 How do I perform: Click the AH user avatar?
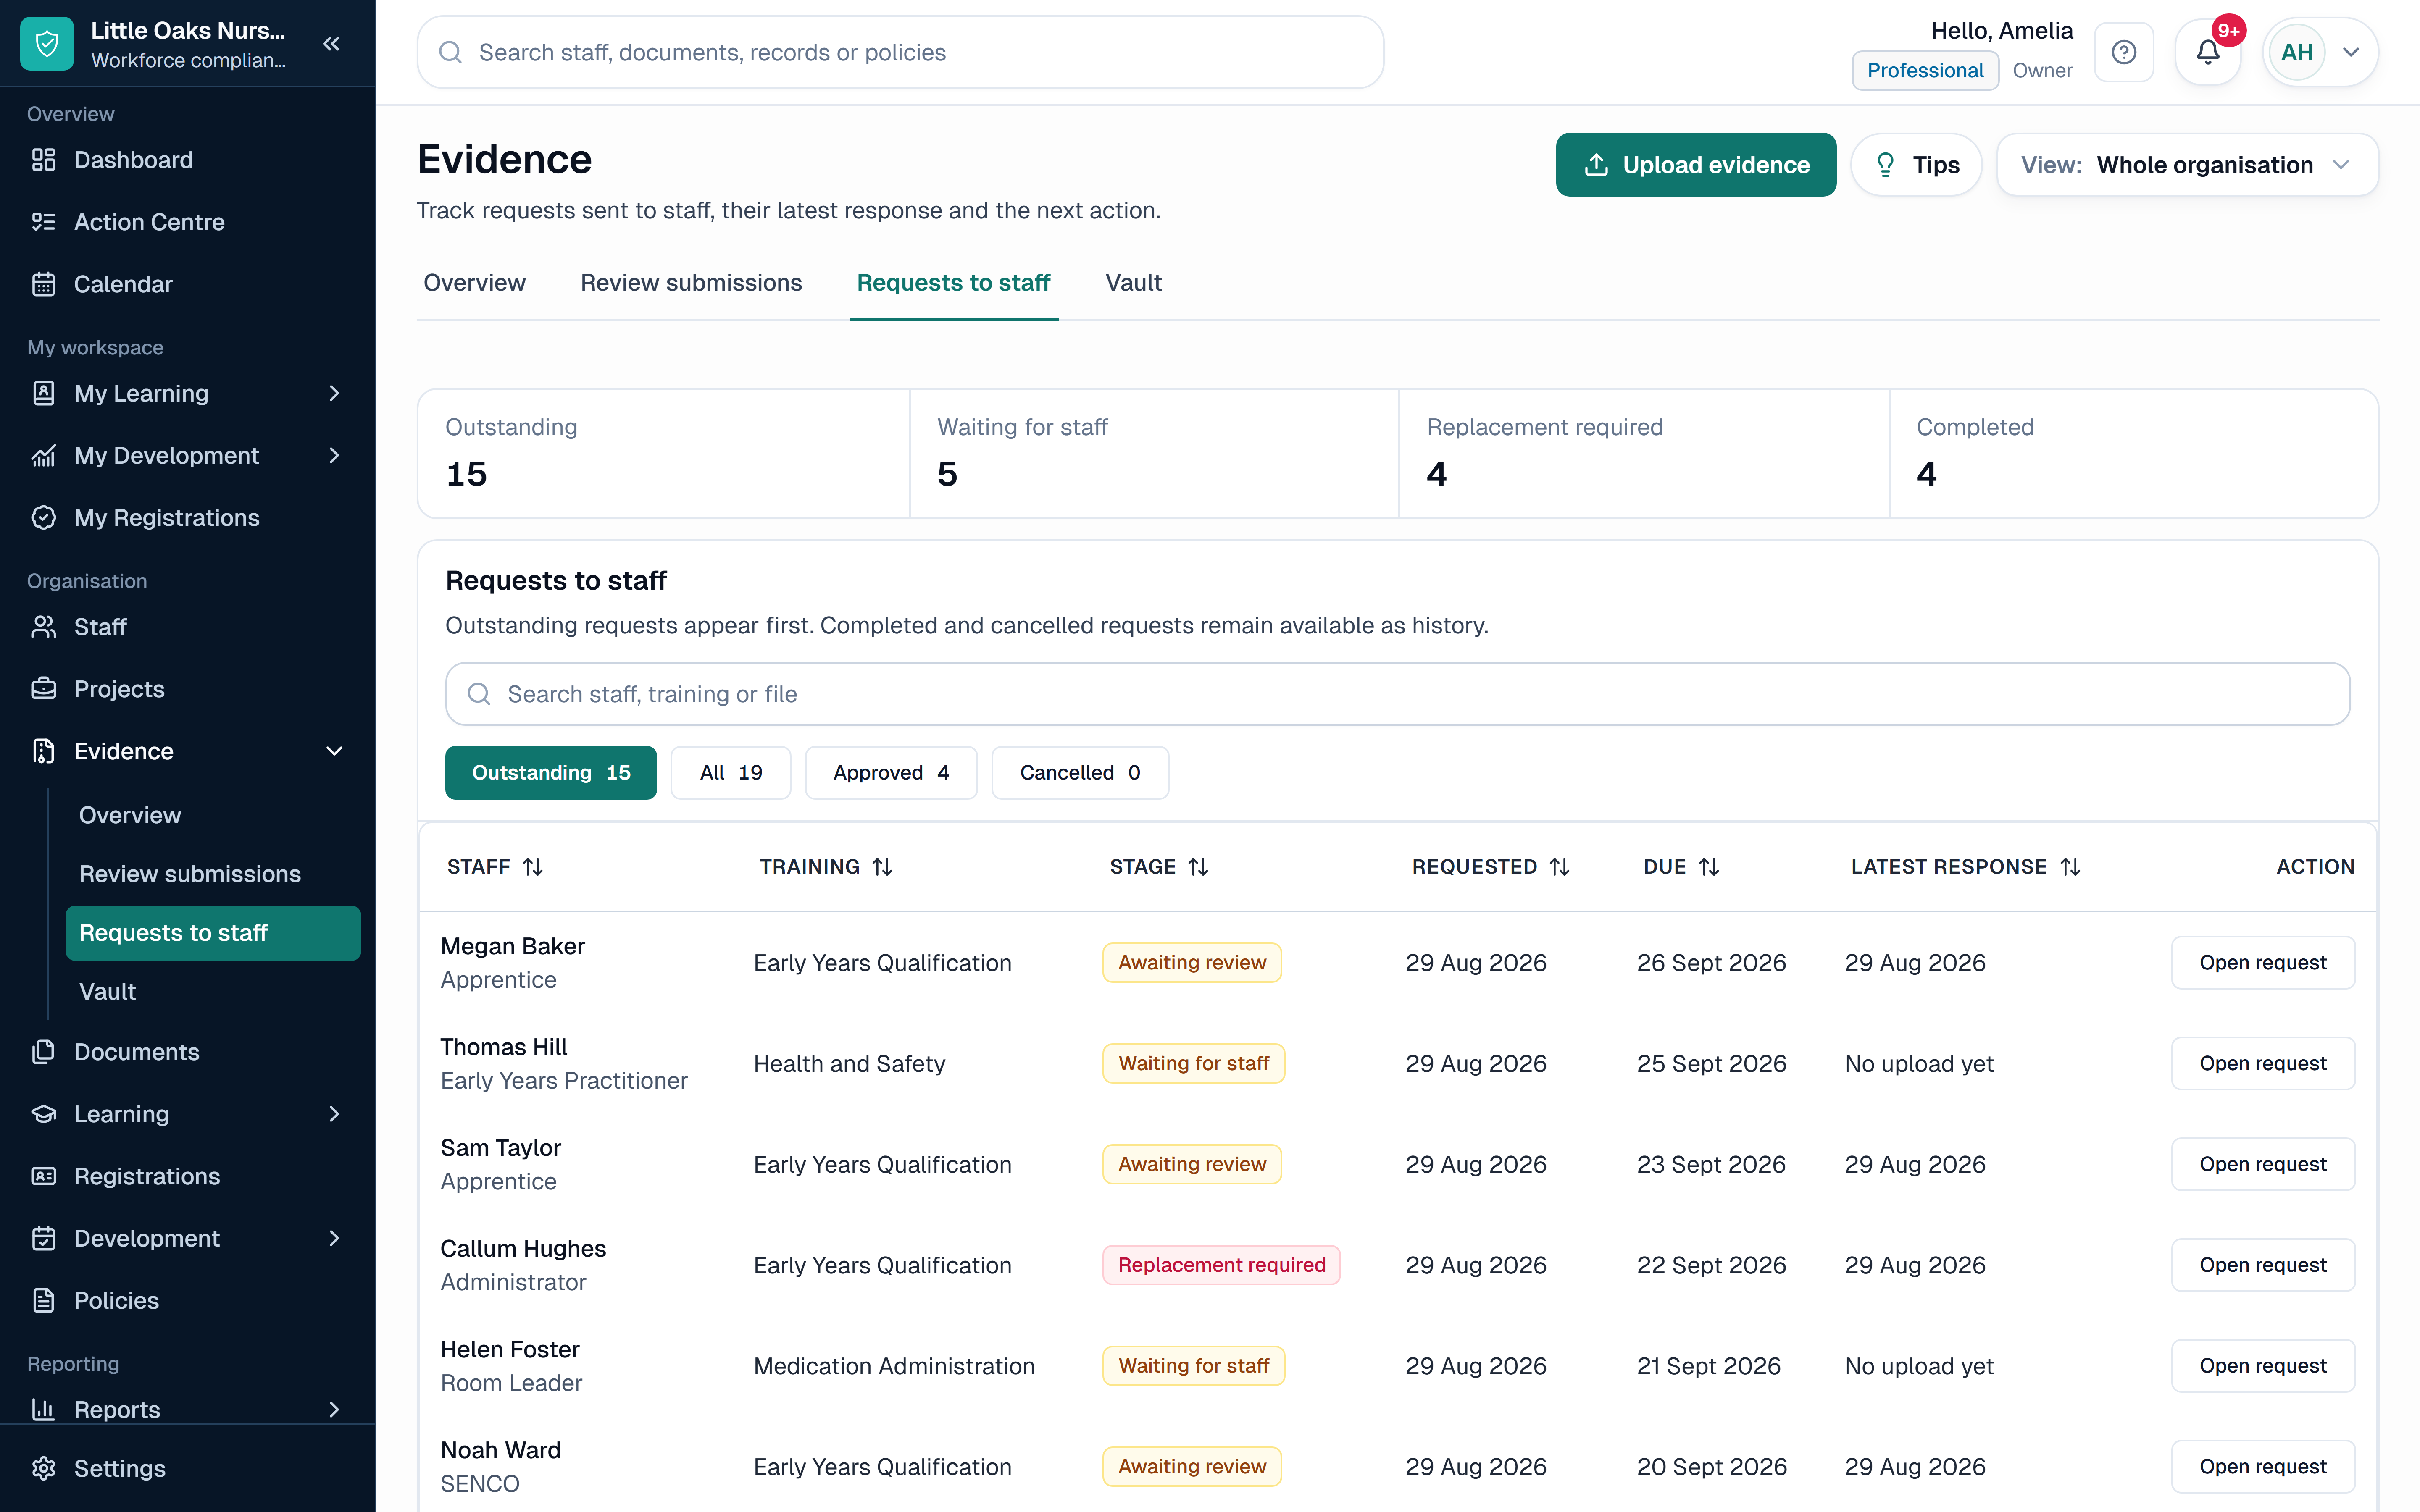coord(2297,52)
